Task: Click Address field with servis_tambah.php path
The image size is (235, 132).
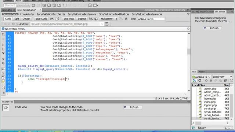Action: [x=67, y=24]
